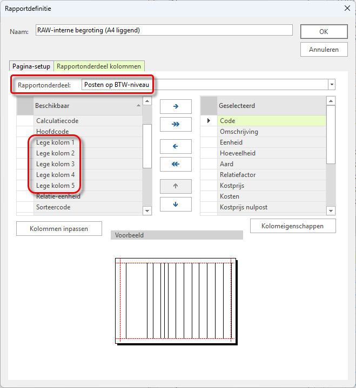Image resolution: width=356 pixels, height=388 pixels.
Task: Select Eenheid in Geselecteerd list
Action: (x=272, y=142)
